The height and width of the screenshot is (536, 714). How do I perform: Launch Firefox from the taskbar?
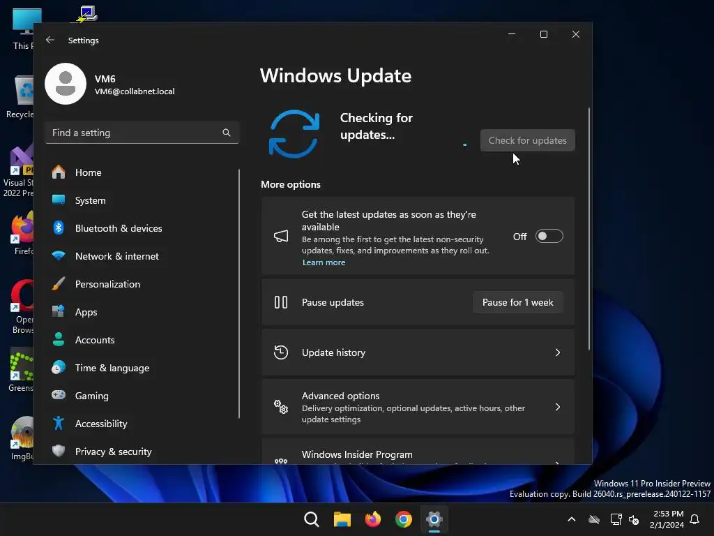pos(373,519)
